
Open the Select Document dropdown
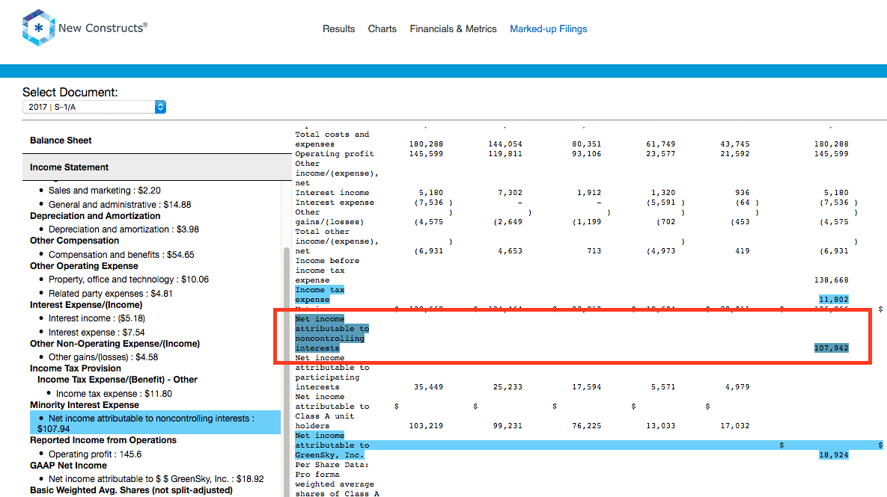coord(94,107)
